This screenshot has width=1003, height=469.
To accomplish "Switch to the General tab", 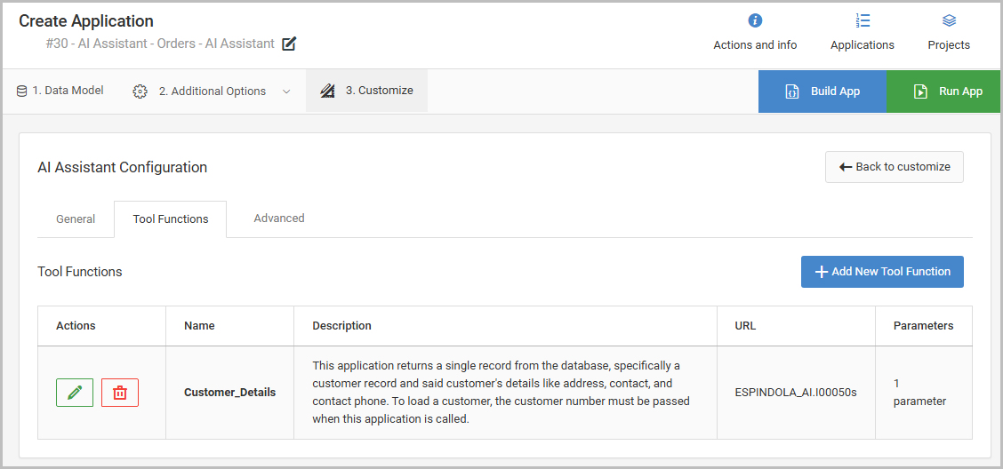I will (x=76, y=219).
